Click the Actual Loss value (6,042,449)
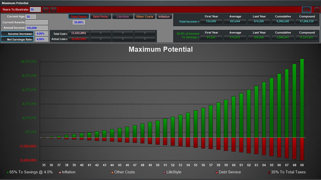Screen dimensions: 321x180 (x=79, y=39)
